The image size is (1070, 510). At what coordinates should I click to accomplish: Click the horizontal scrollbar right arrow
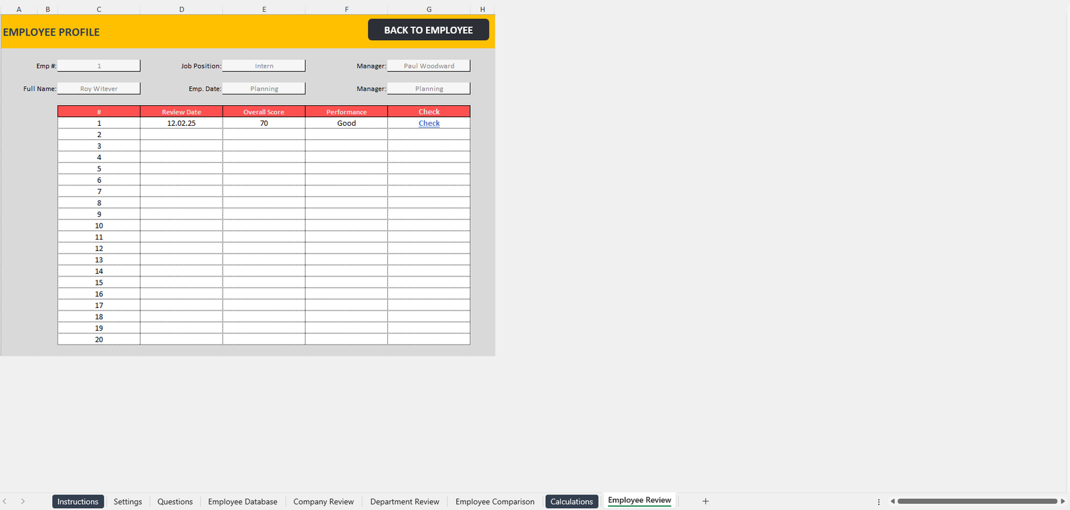1063,501
